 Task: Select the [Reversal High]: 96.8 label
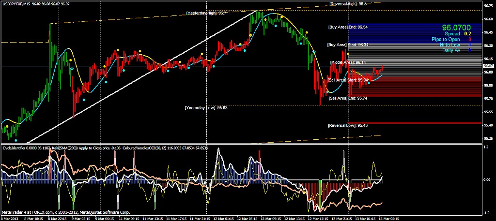pos(348,4)
